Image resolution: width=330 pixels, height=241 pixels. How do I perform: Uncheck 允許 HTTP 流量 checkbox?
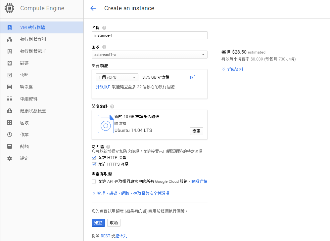pos(94,158)
